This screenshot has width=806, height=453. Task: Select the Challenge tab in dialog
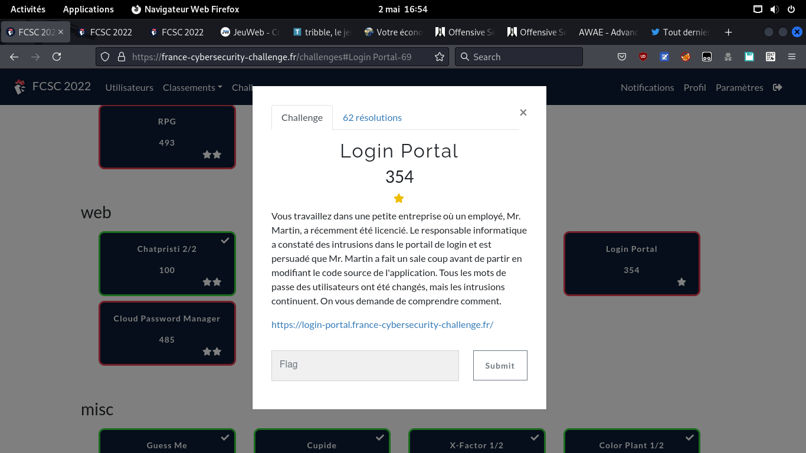pos(302,117)
